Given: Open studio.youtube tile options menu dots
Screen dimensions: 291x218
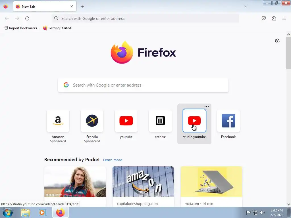Looking at the screenshot, I should pyautogui.click(x=207, y=106).
